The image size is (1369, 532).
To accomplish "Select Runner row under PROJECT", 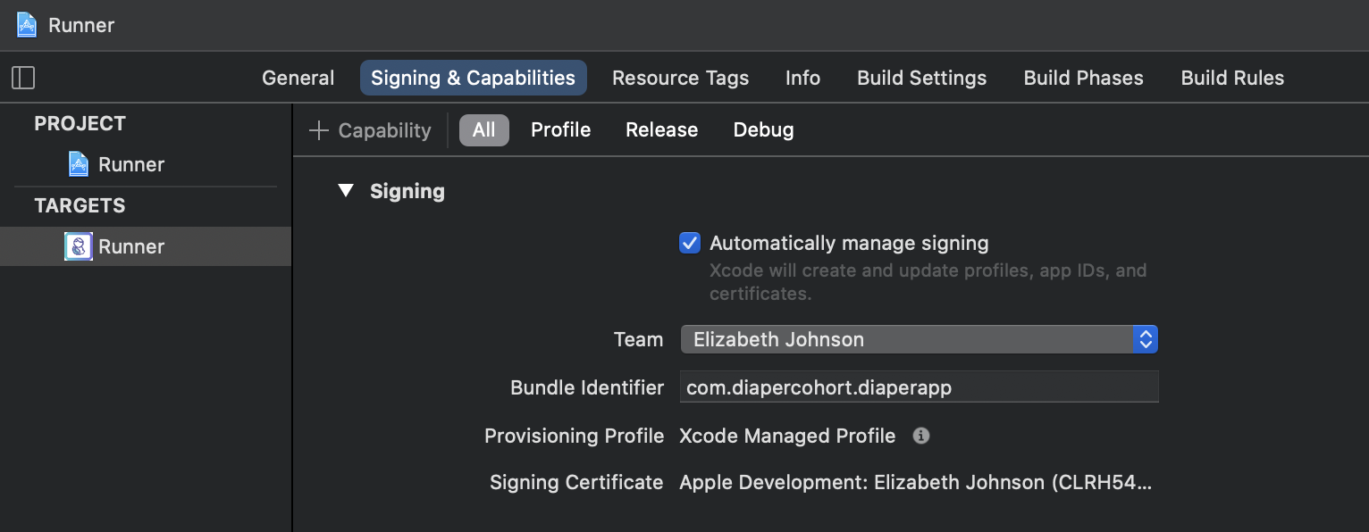I will coord(146,164).
